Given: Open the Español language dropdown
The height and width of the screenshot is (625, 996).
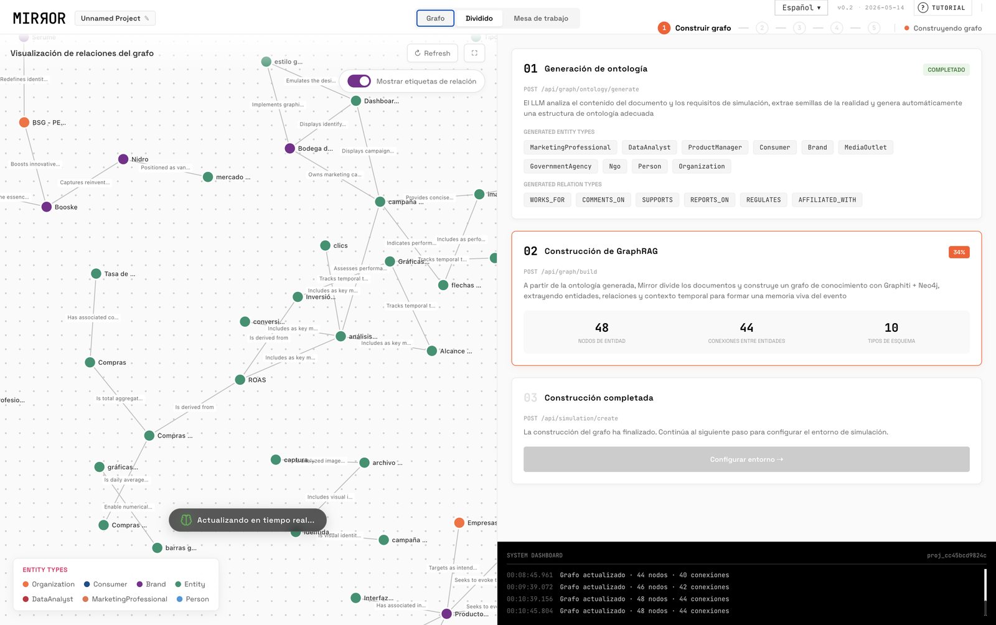Looking at the screenshot, I should coord(801,7).
